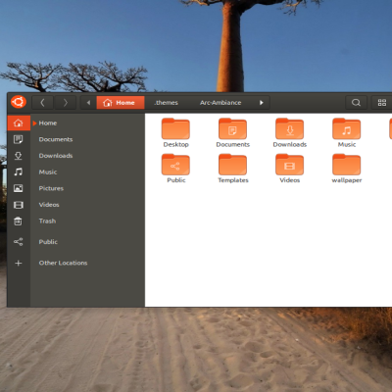
Task: Go forward with the right chevron button
Action: tap(66, 103)
